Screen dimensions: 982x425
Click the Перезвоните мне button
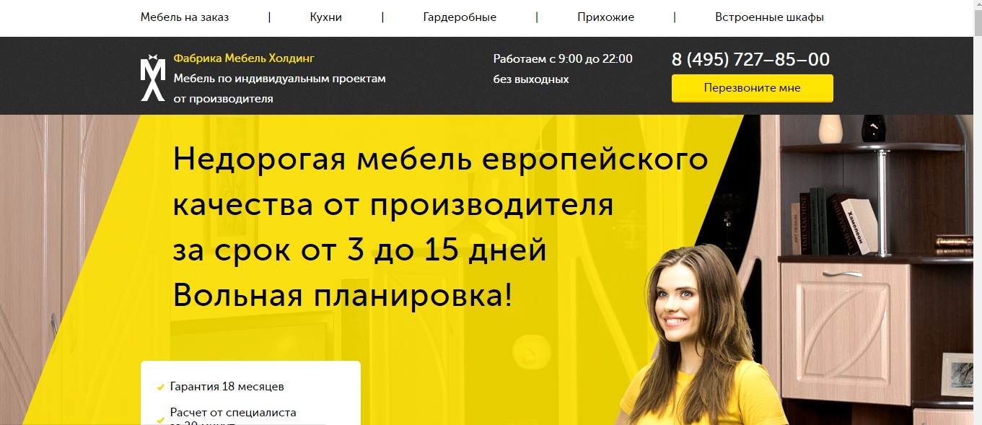pos(752,88)
